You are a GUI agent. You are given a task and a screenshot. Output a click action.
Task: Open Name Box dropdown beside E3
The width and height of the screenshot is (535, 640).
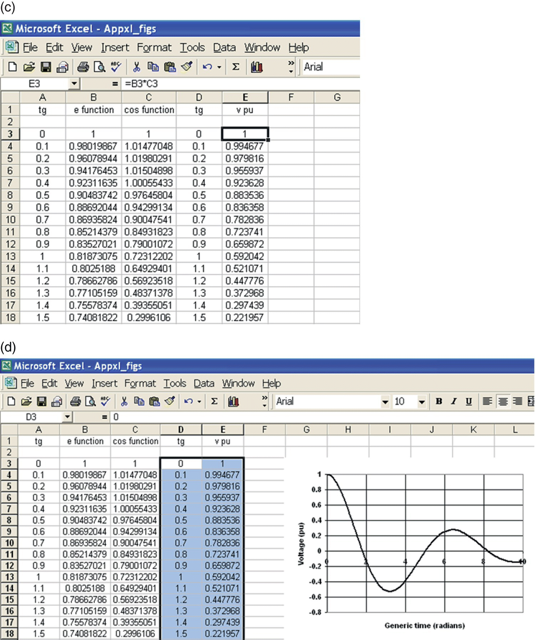[74, 84]
